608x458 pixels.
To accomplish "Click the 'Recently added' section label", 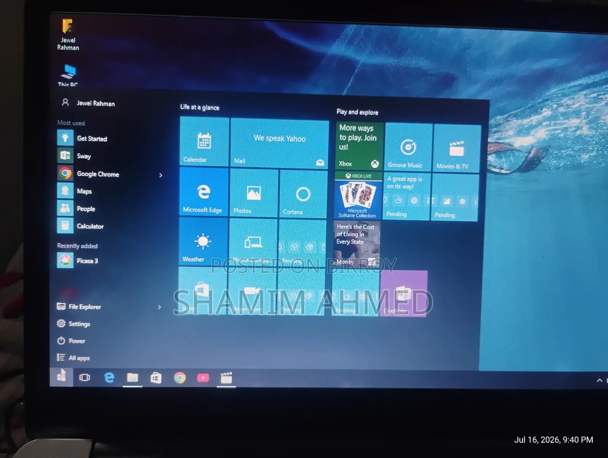I will [77, 246].
